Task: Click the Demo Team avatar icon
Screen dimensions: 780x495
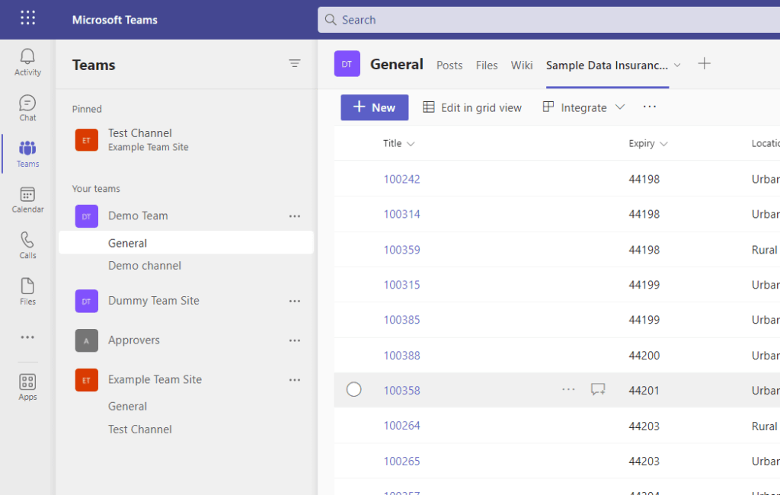Action: tap(87, 216)
